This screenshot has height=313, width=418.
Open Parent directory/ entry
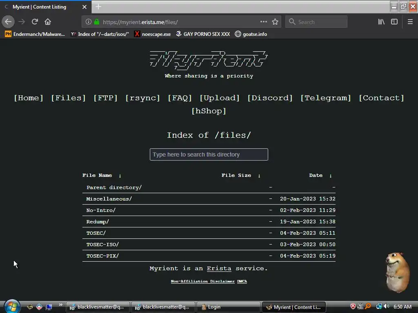tap(114, 187)
